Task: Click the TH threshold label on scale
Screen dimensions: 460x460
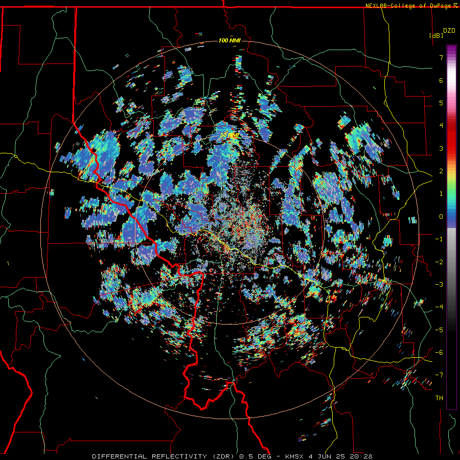Action: coord(439,398)
